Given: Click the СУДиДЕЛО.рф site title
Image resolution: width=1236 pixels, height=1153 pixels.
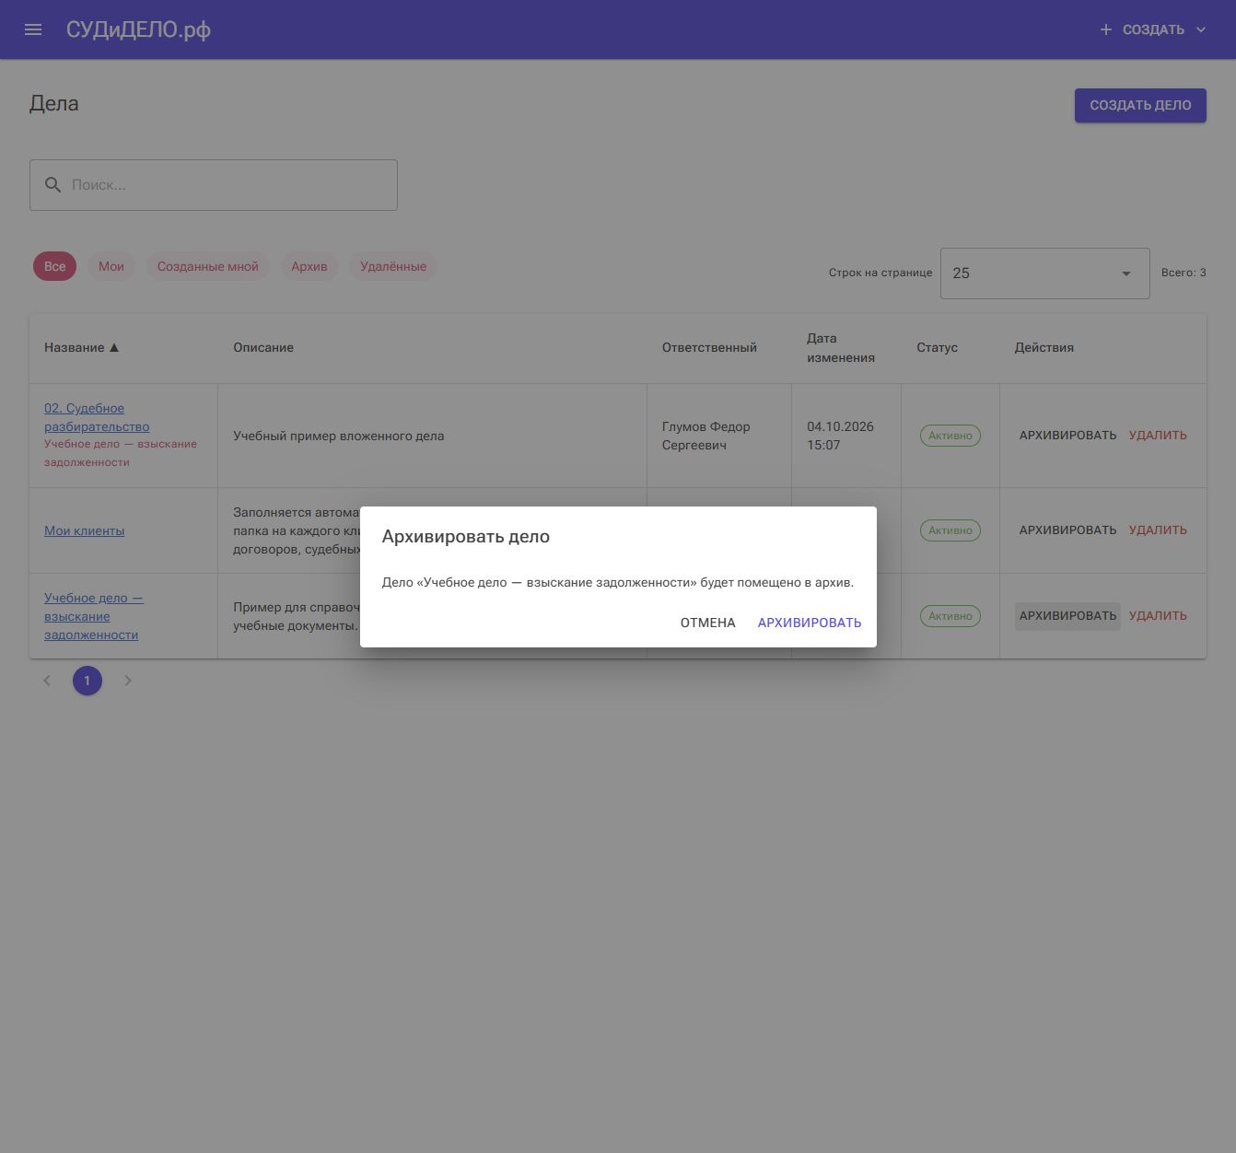Looking at the screenshot, I should (x=138, y=29).
